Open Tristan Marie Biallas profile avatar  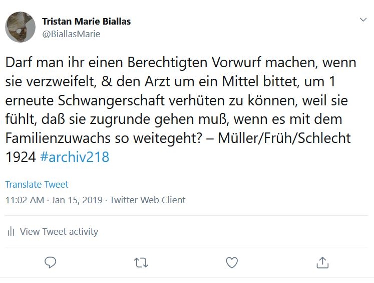20,27
